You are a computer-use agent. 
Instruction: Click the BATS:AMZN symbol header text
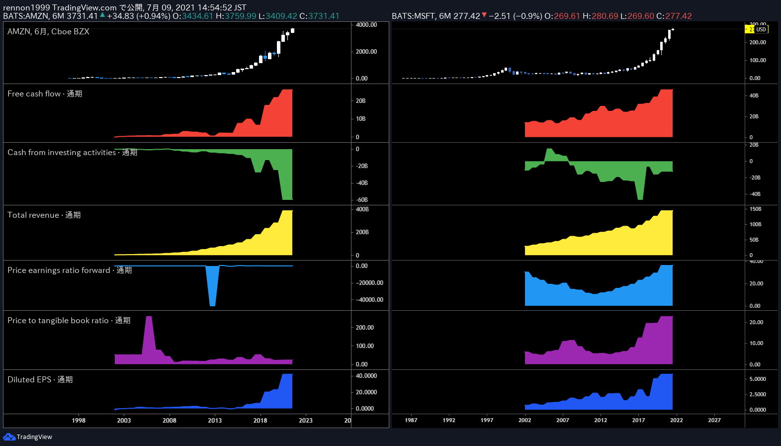tap(26, 16)
